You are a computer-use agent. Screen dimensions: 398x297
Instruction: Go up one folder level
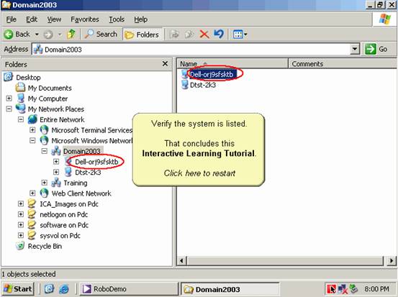pyautogui.click(x=71, y=34)
